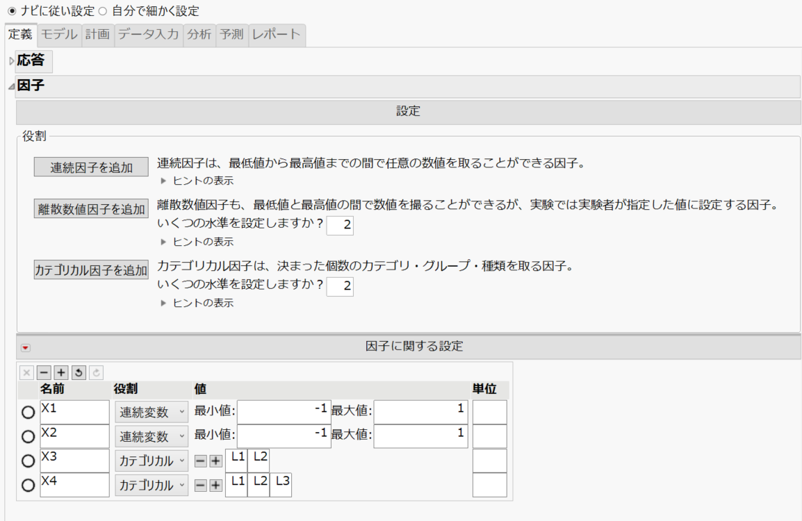This screenshot has width=802, height=521.
Task: Switch to the レポート tab
Action: tap(277, 34)
